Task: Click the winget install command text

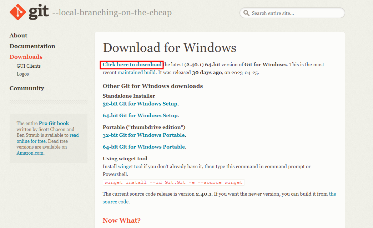Action: tap(174, 182)
